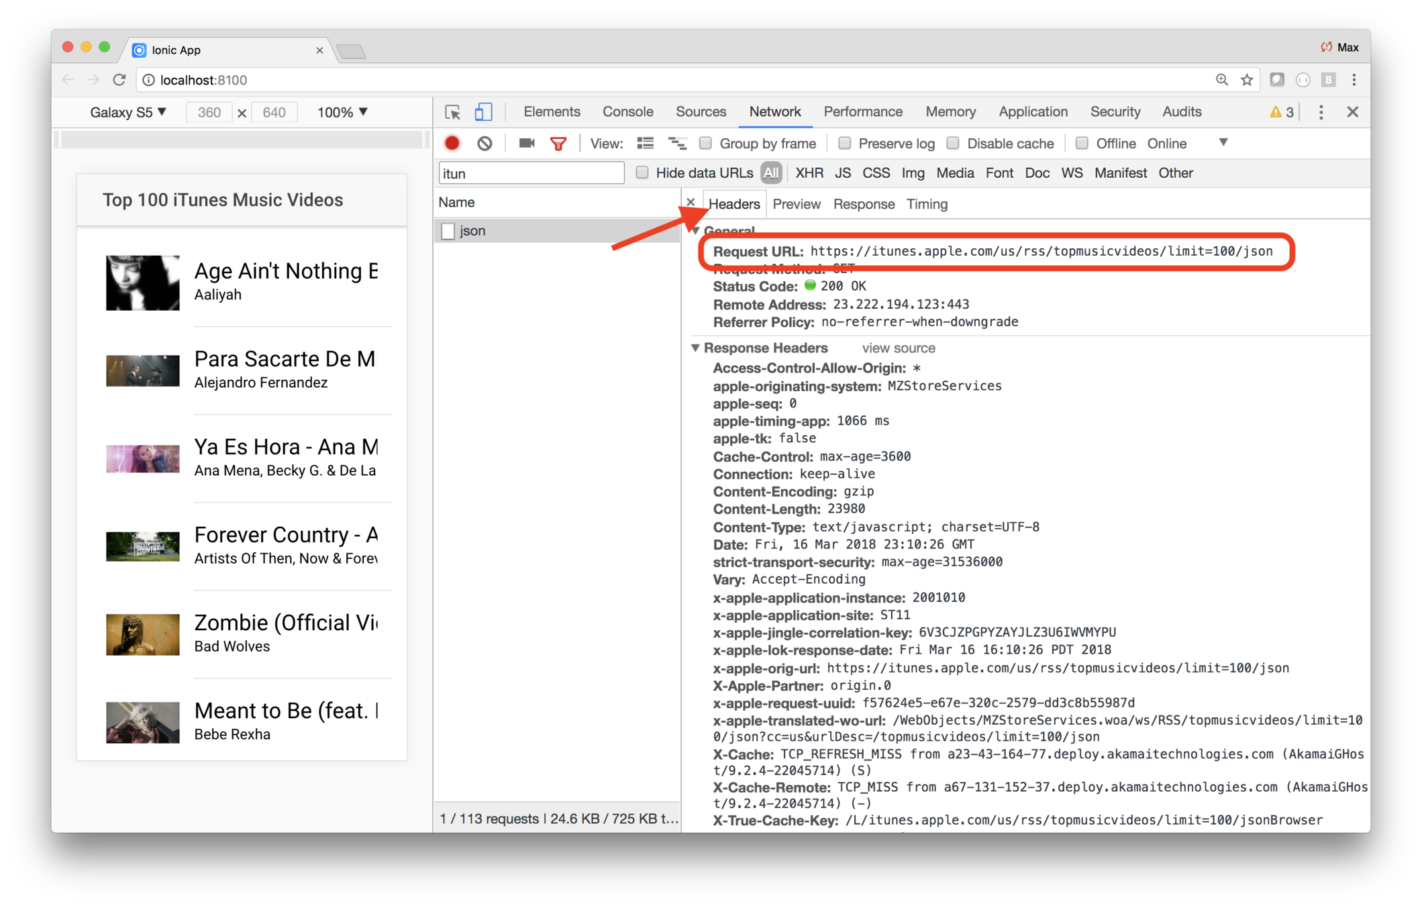
Task: Clear the network log
Action: pyautogui.click(x=485, y=143)
